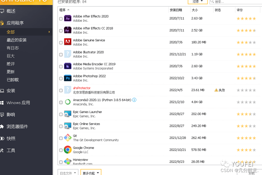Select 有日志 in the sidebar
Viewport: 262px width, 175px height.
pyautogui.click(x=12, y=48)
